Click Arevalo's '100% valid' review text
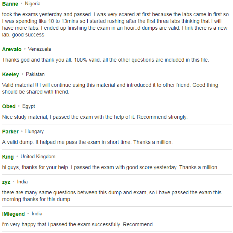233x233 pixels. pyautogui.click(x=105, y=60)
